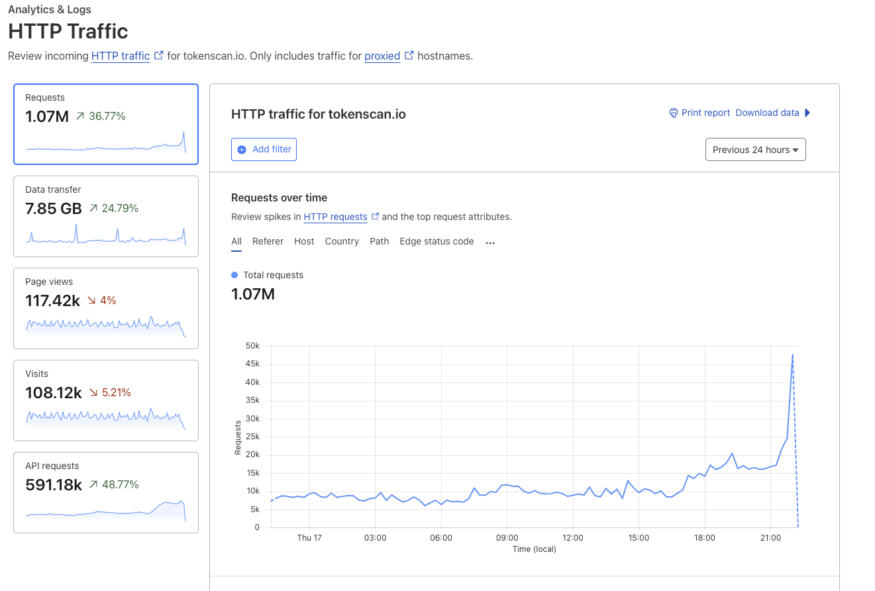Click the Requests over time heading
Screen dimensions: 875x591
tap(279, 198)
